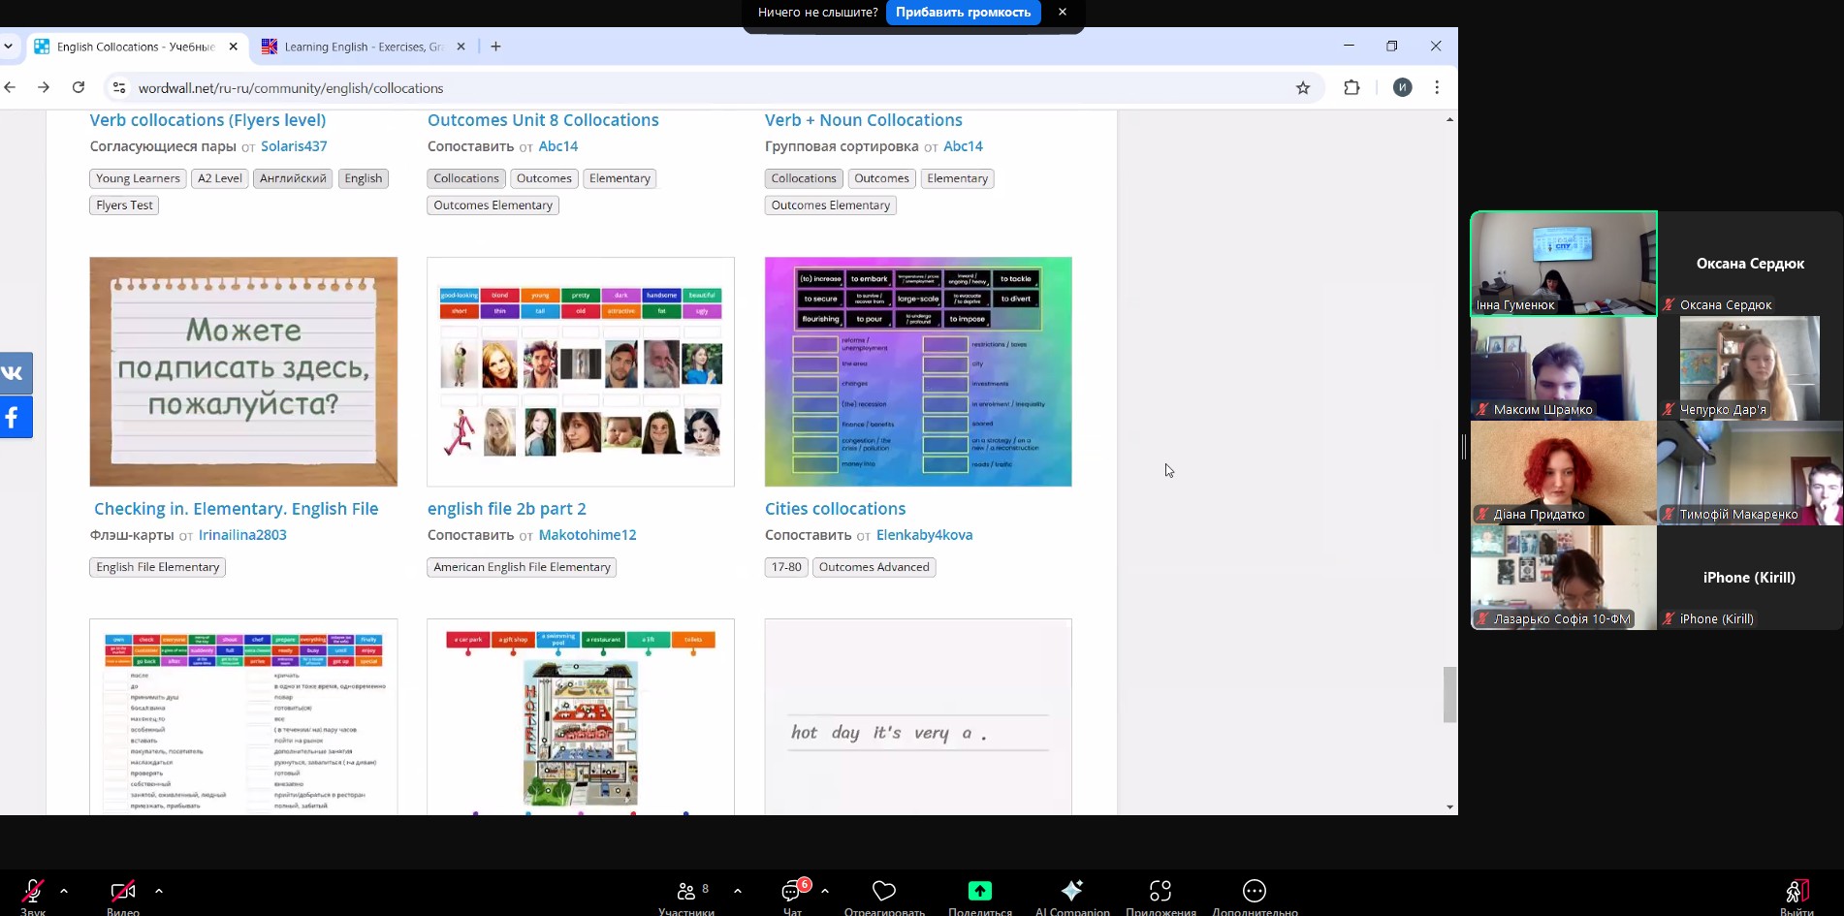The height and width of the screenshot is (916, 1844).
Task: Select the English Collocations browser tab
Action: click(x=135, y=47)
